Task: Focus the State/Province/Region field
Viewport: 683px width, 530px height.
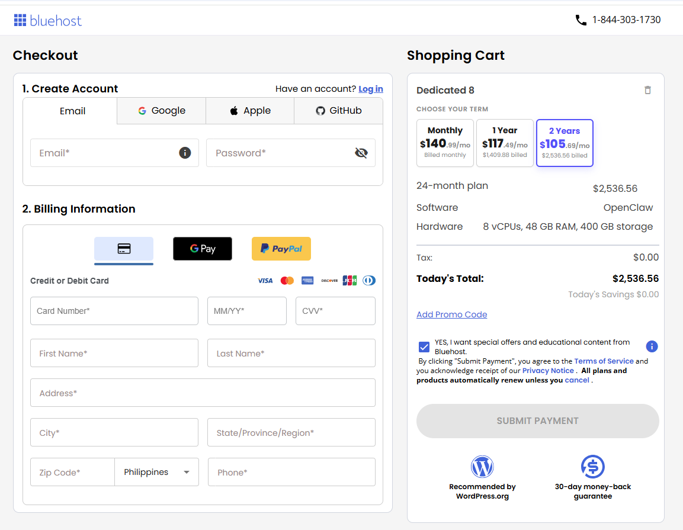Action: [291, 432]
